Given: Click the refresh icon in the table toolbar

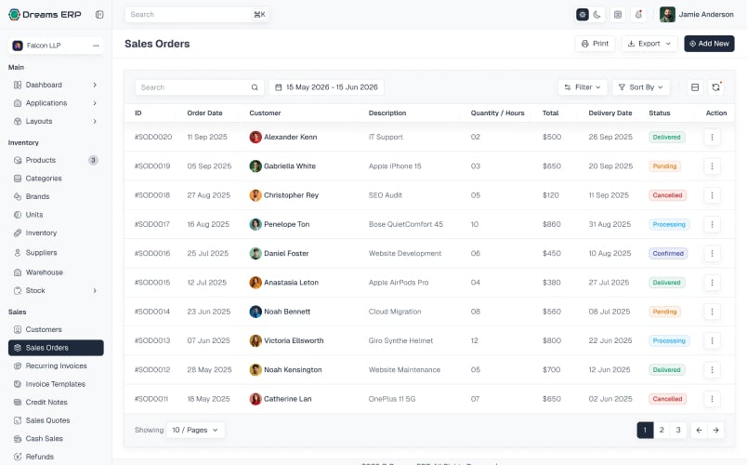Looking at the screenshot, I should coord(715,87).
